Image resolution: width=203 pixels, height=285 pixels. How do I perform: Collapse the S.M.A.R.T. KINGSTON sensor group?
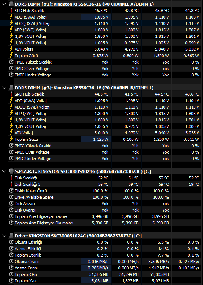coord(4,171)
